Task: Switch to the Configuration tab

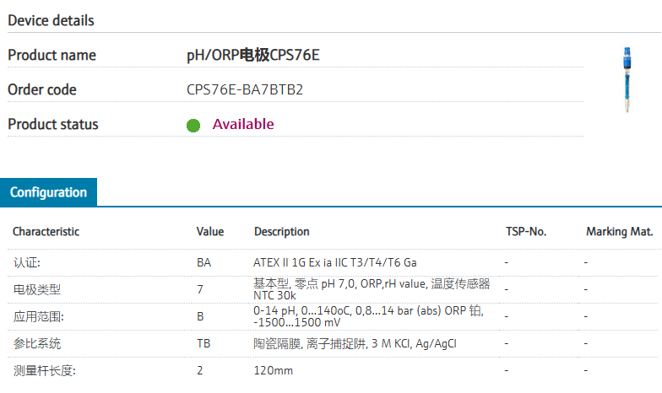Action: click(x=49, y=192)
